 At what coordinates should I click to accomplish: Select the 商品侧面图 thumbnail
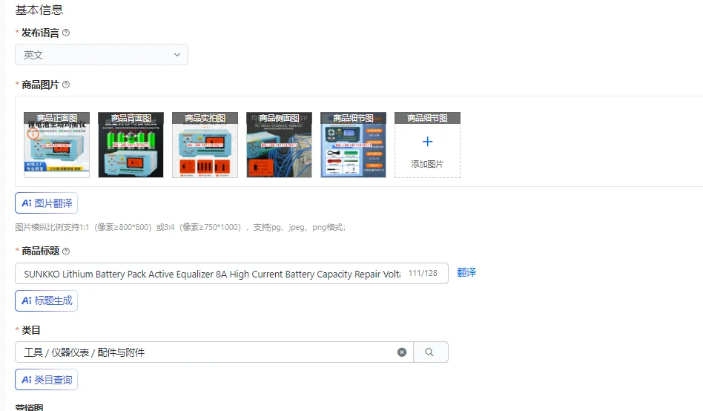pyautogui.click(x=280, y=145)
